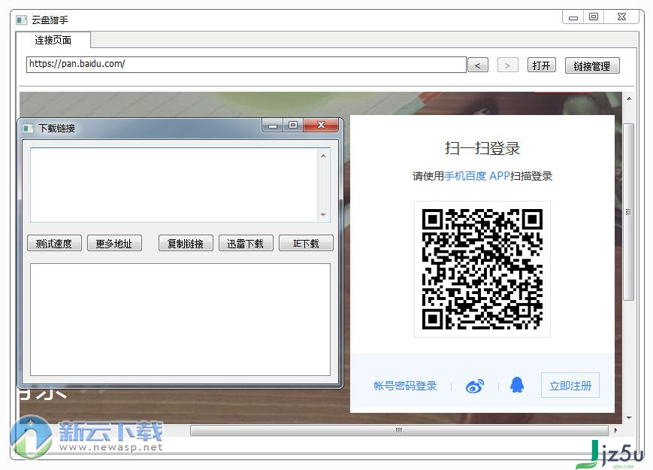Click the upper text box in 下载链接

[174, 185]
